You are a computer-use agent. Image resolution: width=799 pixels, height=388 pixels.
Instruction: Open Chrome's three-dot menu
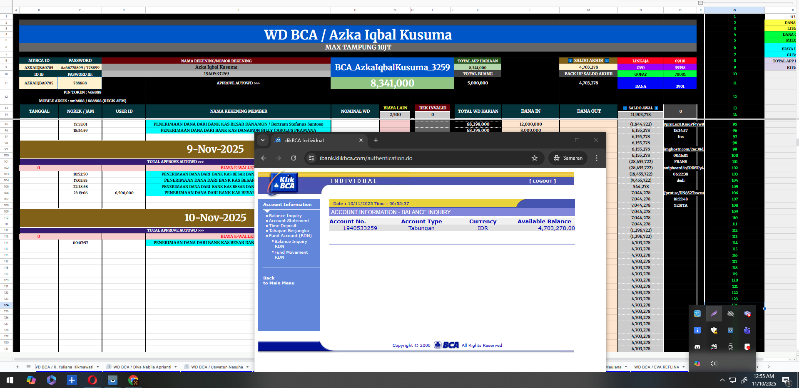597,158
